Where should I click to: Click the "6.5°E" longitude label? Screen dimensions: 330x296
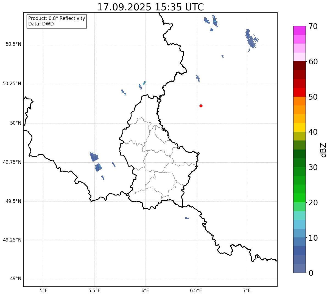tap(196, 290)
